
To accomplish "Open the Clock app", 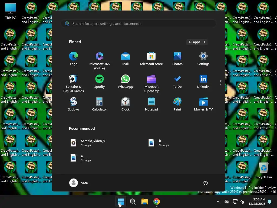I will click(126, 104).
